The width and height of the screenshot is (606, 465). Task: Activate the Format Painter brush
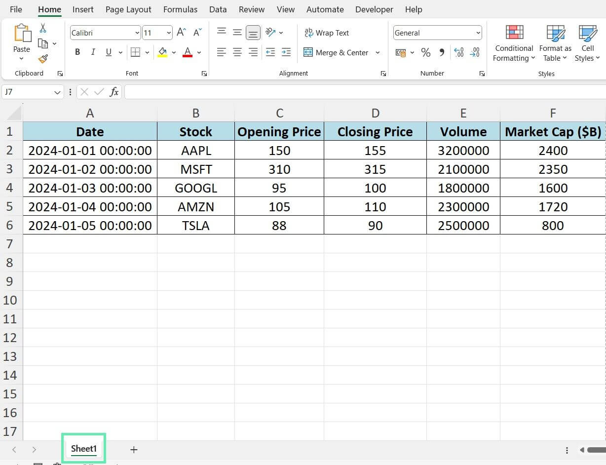43,59
